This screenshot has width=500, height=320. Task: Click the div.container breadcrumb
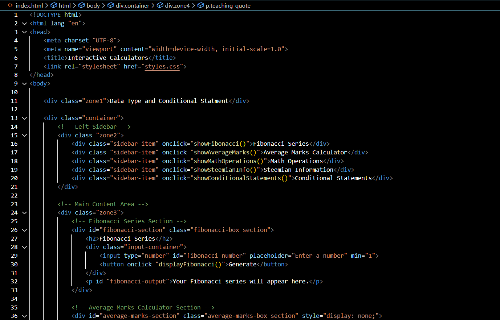tap(129, 5)
